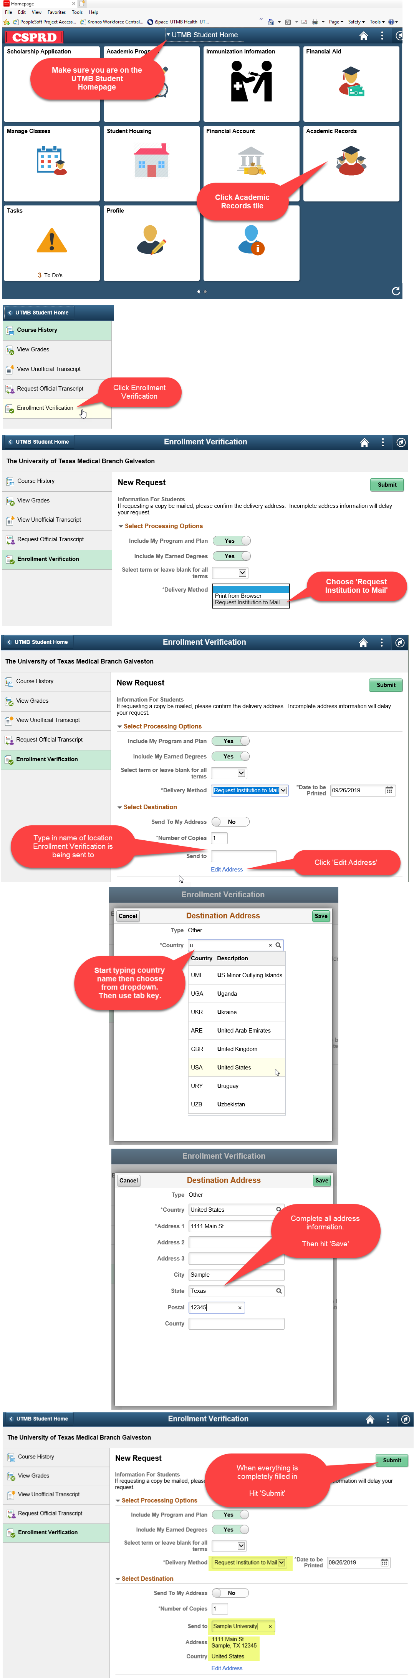Click the empty County field
Viewport: 414px width, 1678px height.
[236, 1323]
